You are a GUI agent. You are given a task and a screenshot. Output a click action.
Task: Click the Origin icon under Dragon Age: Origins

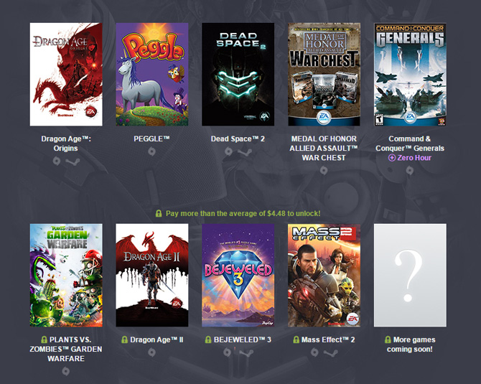tap(57, 161)
